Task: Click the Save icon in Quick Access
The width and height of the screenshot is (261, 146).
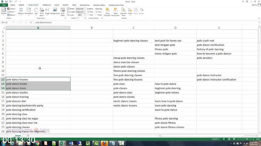Action: [x=7, y=2]
